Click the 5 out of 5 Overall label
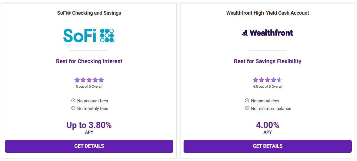The height and width of the screenshot is (161, 357). click(89, 87)
